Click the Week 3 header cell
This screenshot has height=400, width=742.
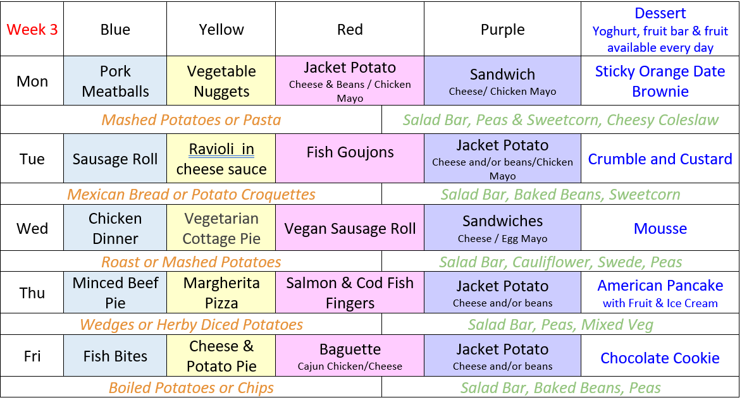click(x=32, y=29)
